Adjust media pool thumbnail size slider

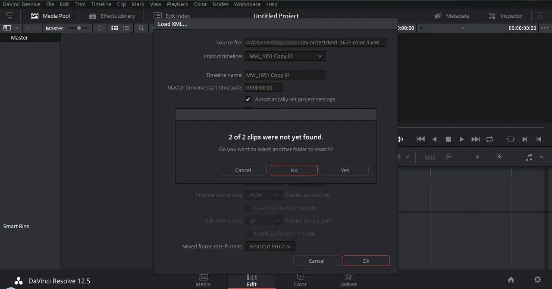(79, 28)
